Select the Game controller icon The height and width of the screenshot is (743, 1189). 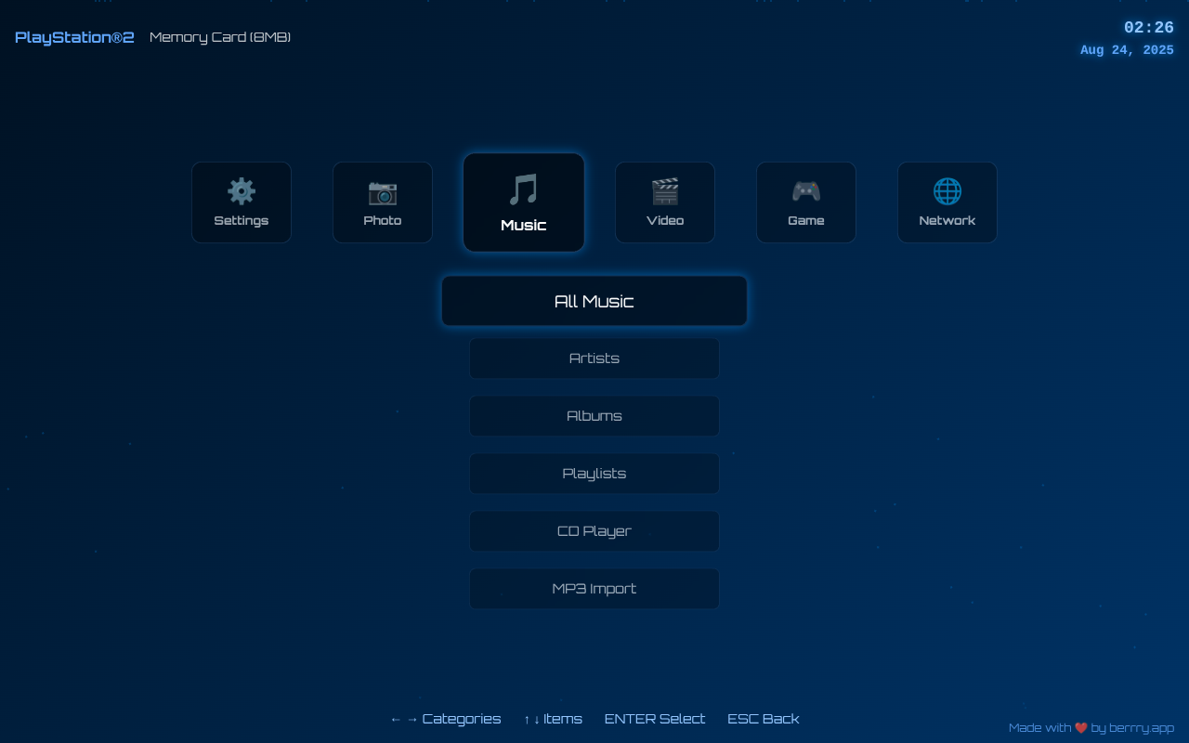pos(806,191)
